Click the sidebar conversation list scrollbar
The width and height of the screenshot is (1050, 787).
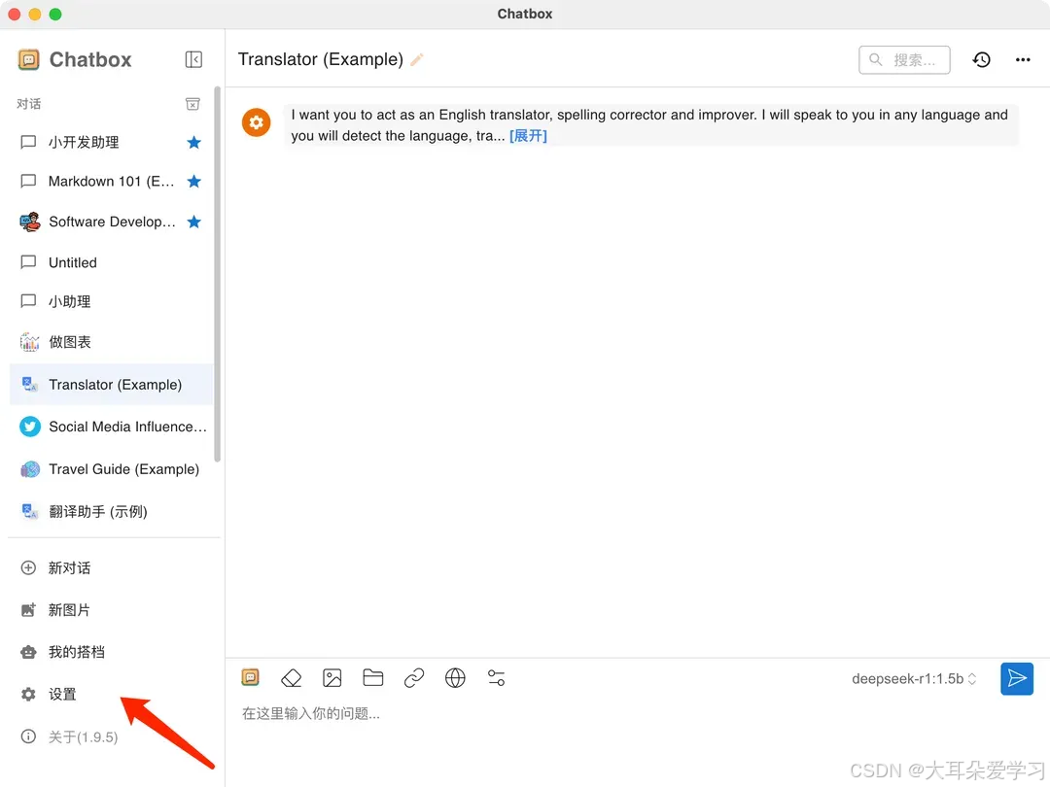(217, 274)
